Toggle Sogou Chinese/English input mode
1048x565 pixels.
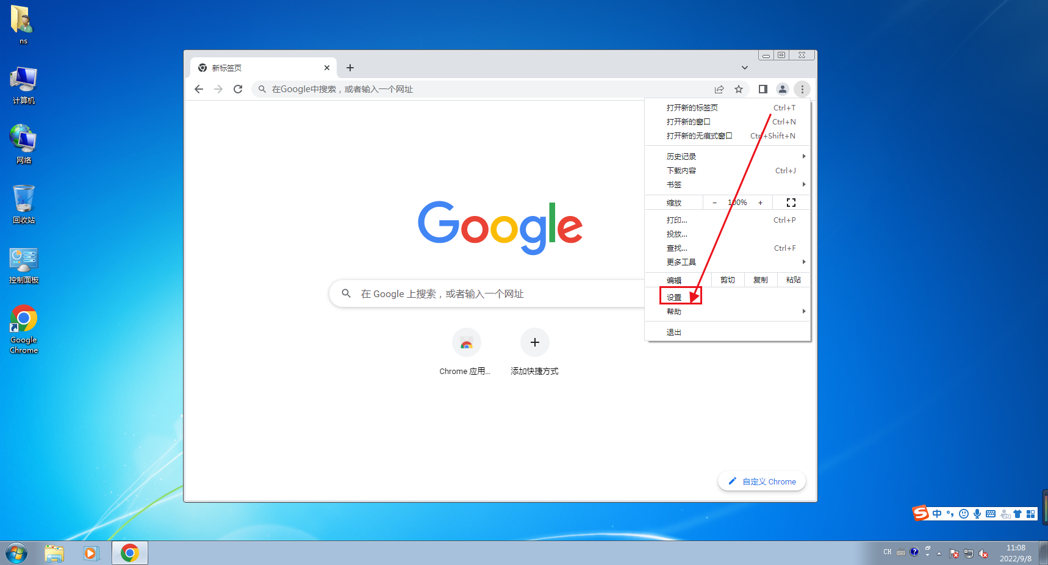coord(937,514)
